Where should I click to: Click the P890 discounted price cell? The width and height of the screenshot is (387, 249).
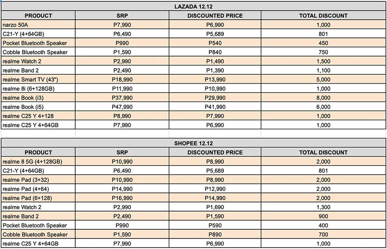pos(215,234)
